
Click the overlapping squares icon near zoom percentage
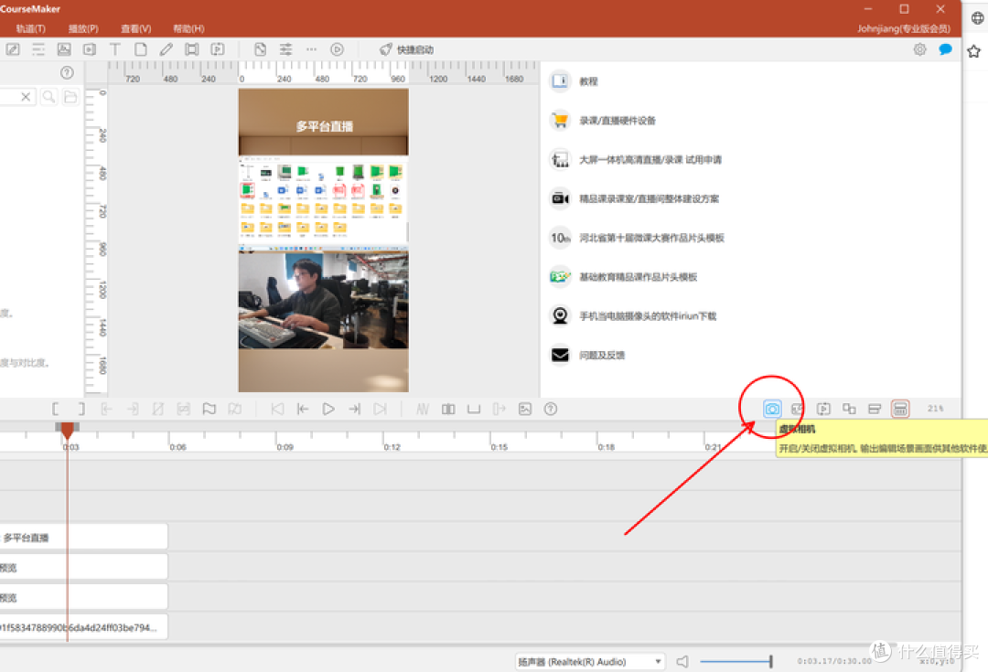click(849, 409)
